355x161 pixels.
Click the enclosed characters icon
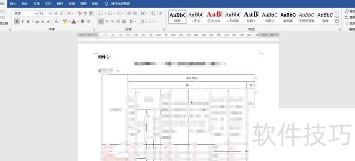pyautogui.click(x=88, y=22)
